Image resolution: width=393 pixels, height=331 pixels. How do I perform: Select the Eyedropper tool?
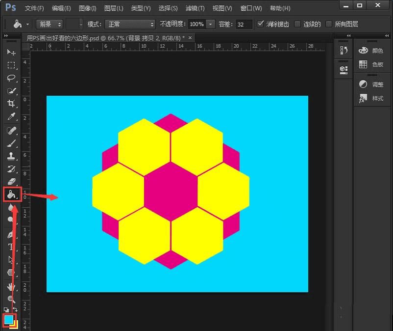tap(11, 117)
